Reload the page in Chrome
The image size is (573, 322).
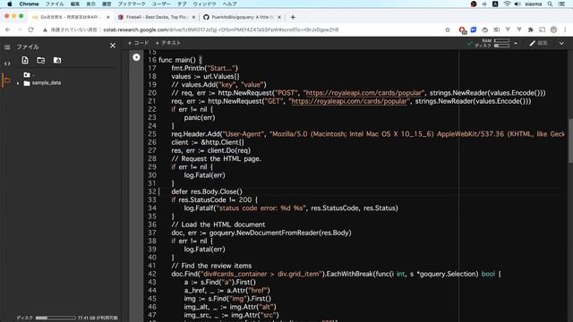(x=30, y=30)
